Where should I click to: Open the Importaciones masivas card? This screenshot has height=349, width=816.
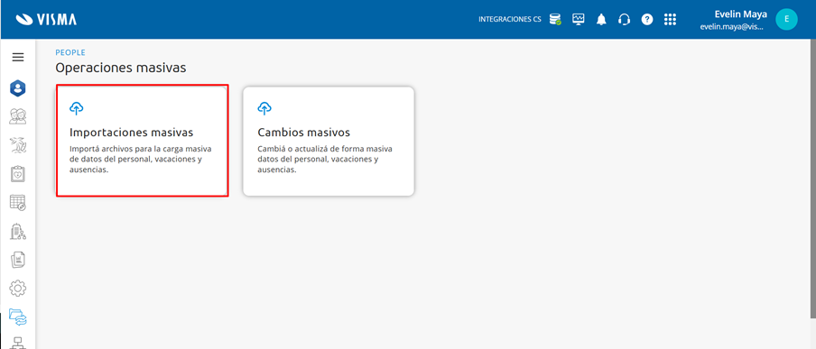pos(142,141)
